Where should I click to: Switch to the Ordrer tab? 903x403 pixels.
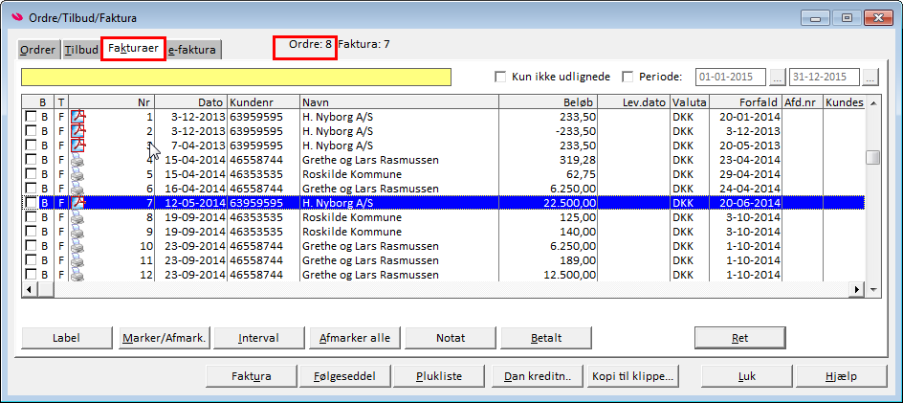tap(38, 50)
